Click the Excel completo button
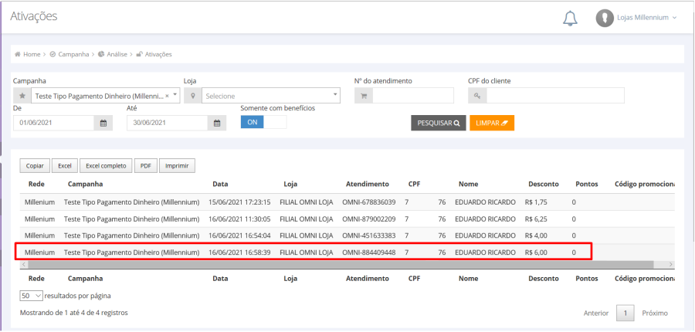 106,166
